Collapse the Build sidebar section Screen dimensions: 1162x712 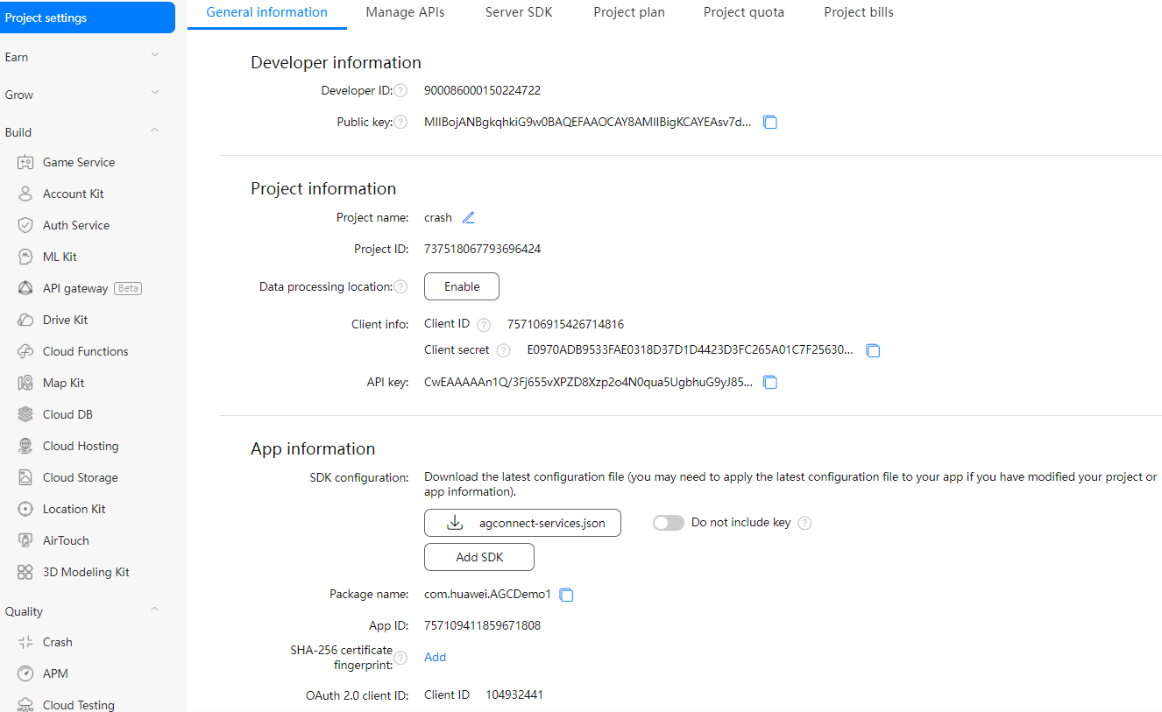tap(155, 131)
